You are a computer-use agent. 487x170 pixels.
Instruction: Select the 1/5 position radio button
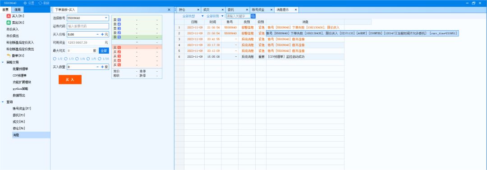coord(88,59)
